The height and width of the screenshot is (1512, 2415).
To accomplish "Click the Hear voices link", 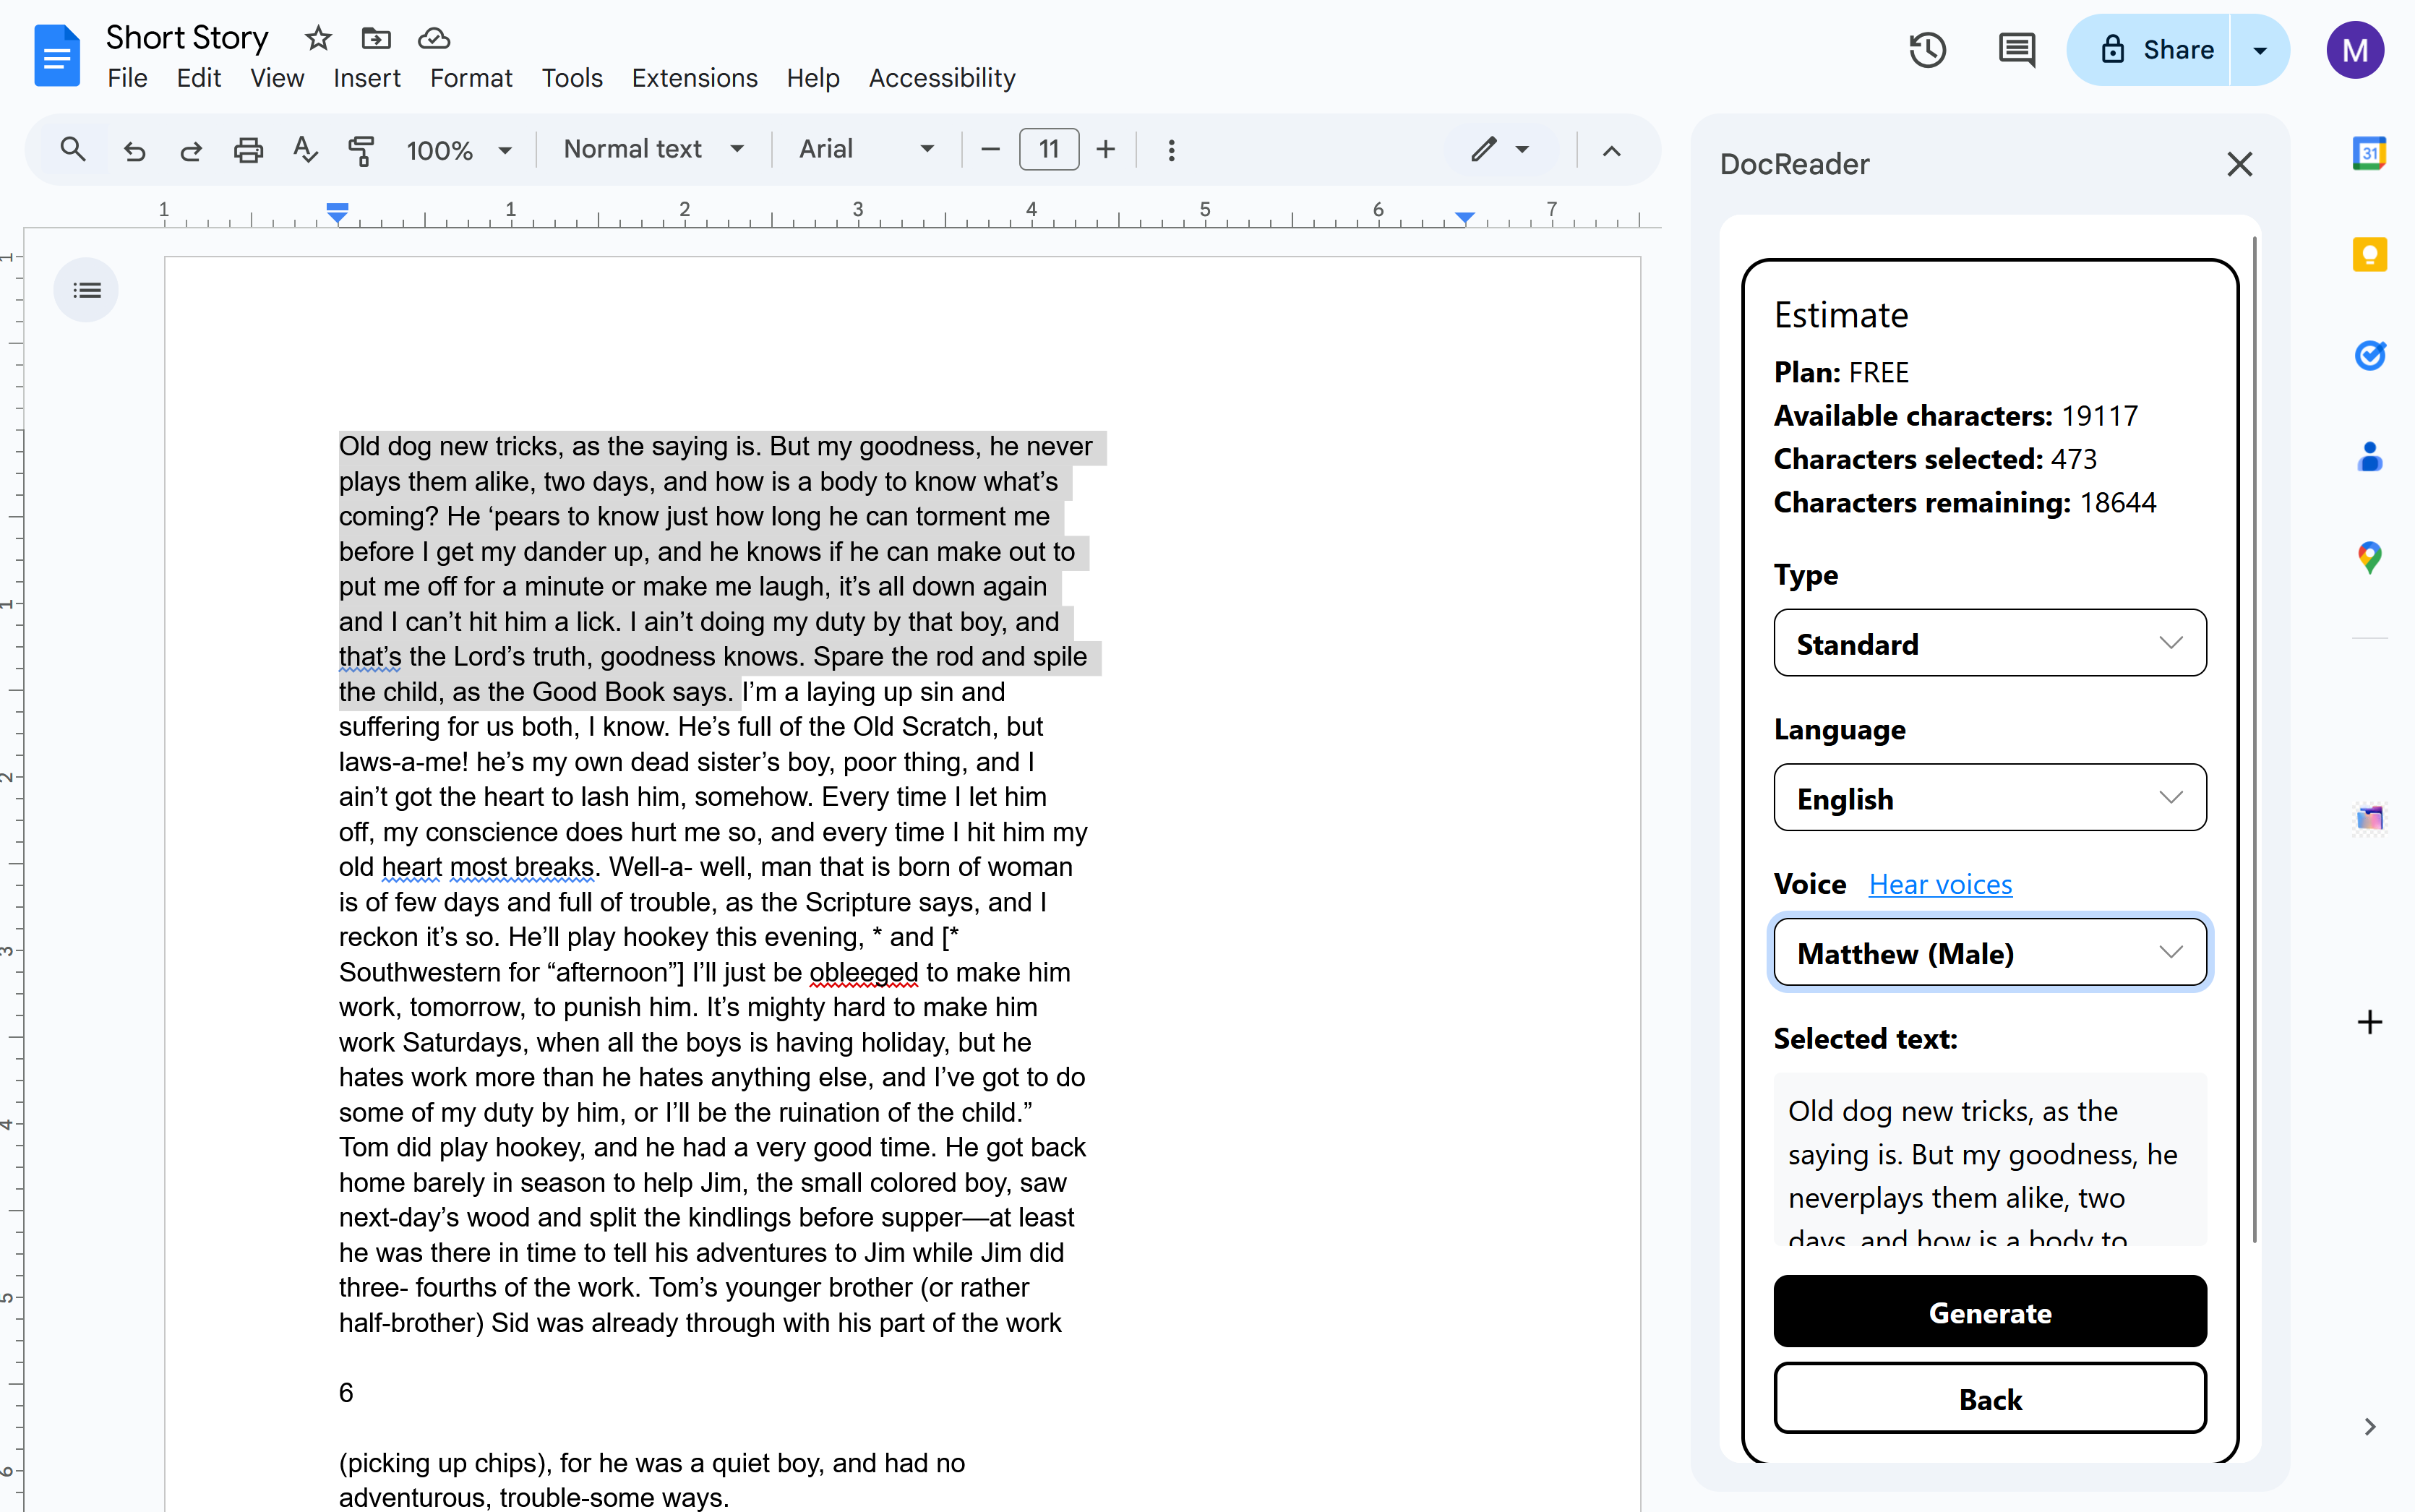I will click(x=1940, y=884).
